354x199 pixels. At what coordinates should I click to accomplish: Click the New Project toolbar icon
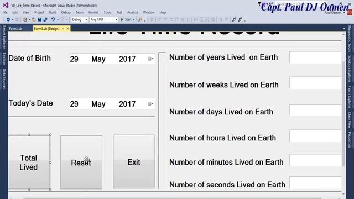(25, 20)
